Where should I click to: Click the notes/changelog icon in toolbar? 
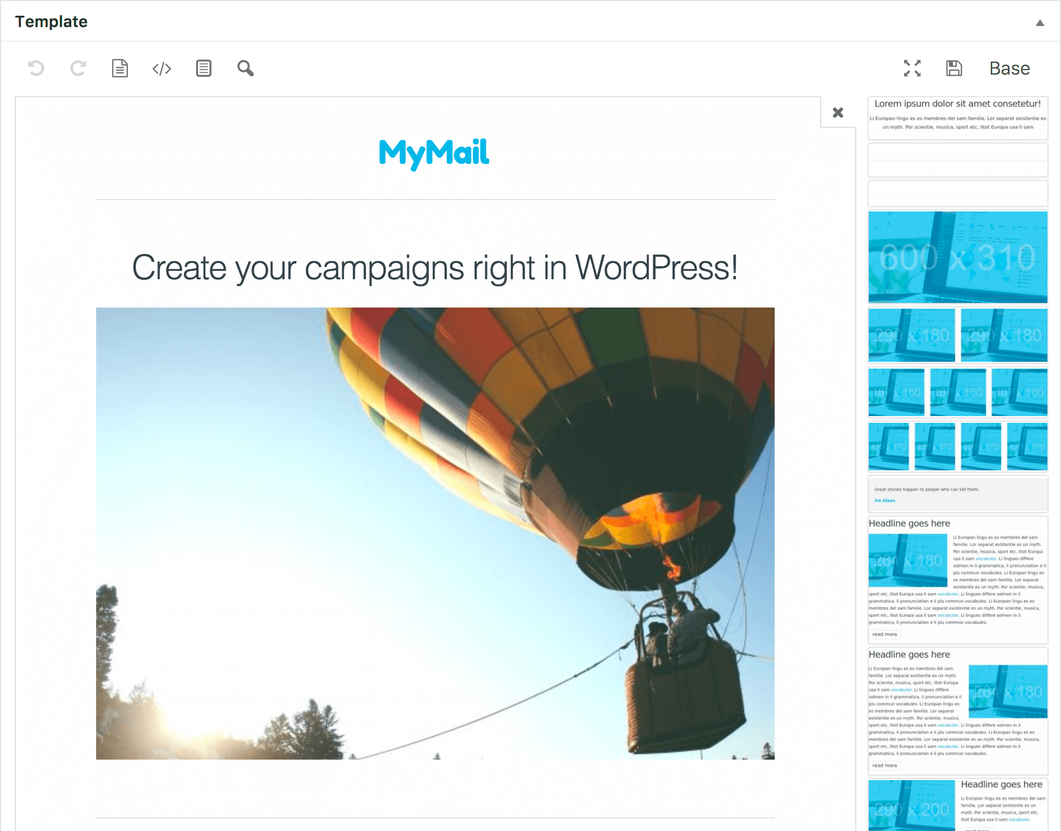pyautogui.click(x=204, y=68)
